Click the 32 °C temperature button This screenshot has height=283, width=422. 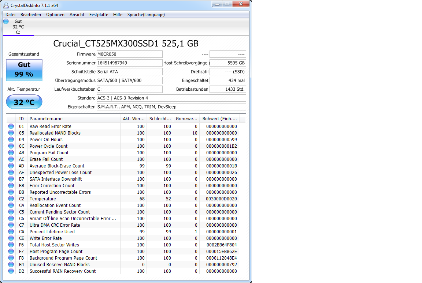click(x=24, y=102)
